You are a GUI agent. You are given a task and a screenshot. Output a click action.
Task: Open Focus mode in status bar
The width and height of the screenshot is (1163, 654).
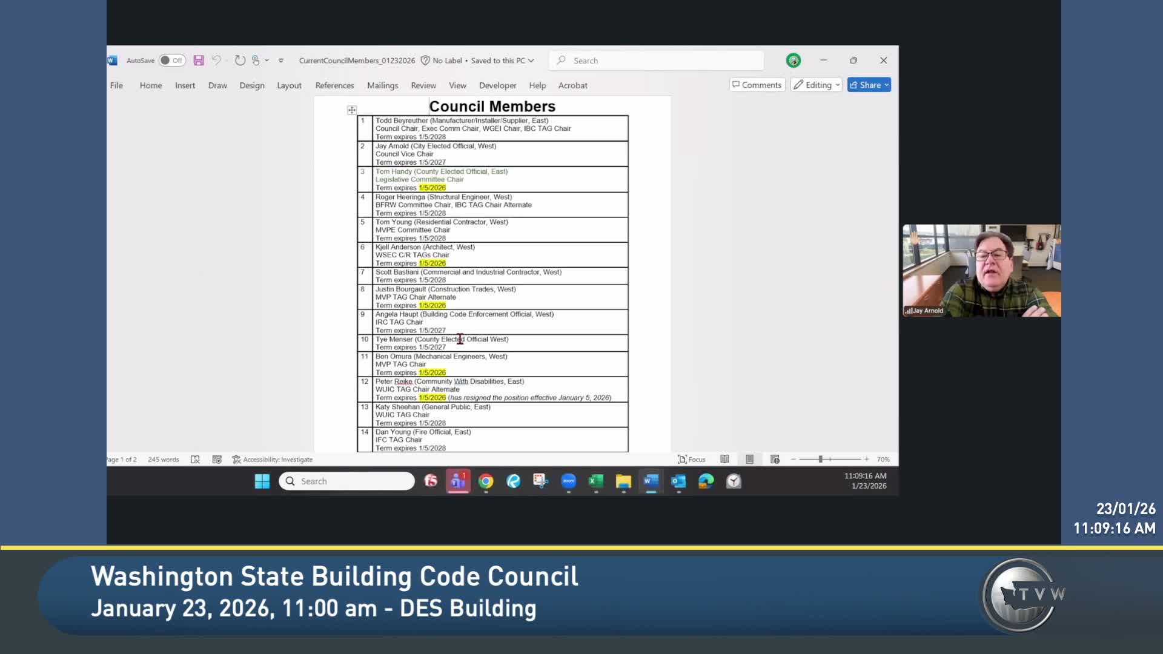coord(691,460)
